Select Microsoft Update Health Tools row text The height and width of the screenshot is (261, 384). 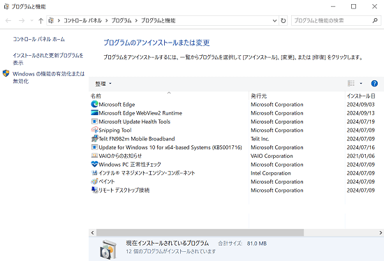pyautogui.click(x=135, y=121)
